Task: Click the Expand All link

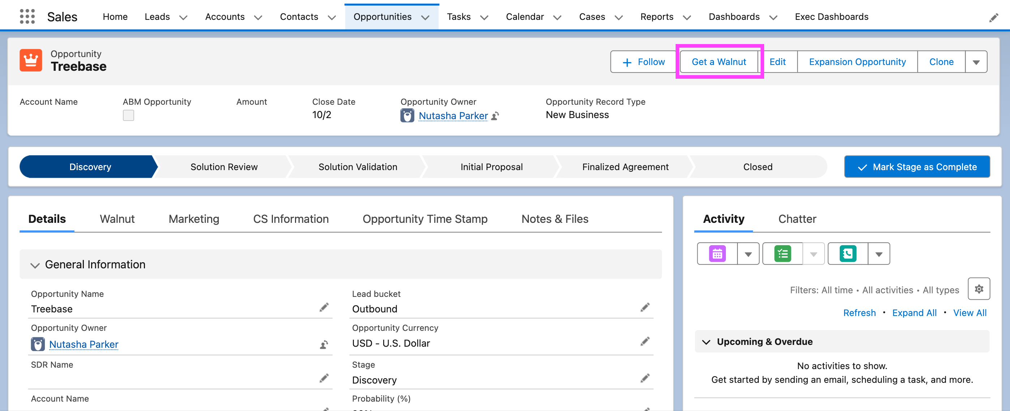Action: click(914, 313)
